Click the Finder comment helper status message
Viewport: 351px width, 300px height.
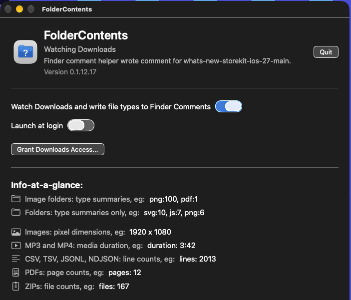click(167, 61)
